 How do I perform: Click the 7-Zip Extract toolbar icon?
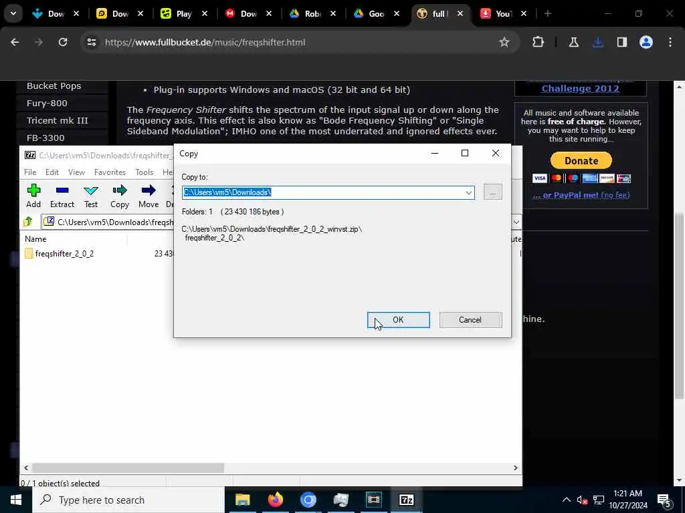[62, 196]
